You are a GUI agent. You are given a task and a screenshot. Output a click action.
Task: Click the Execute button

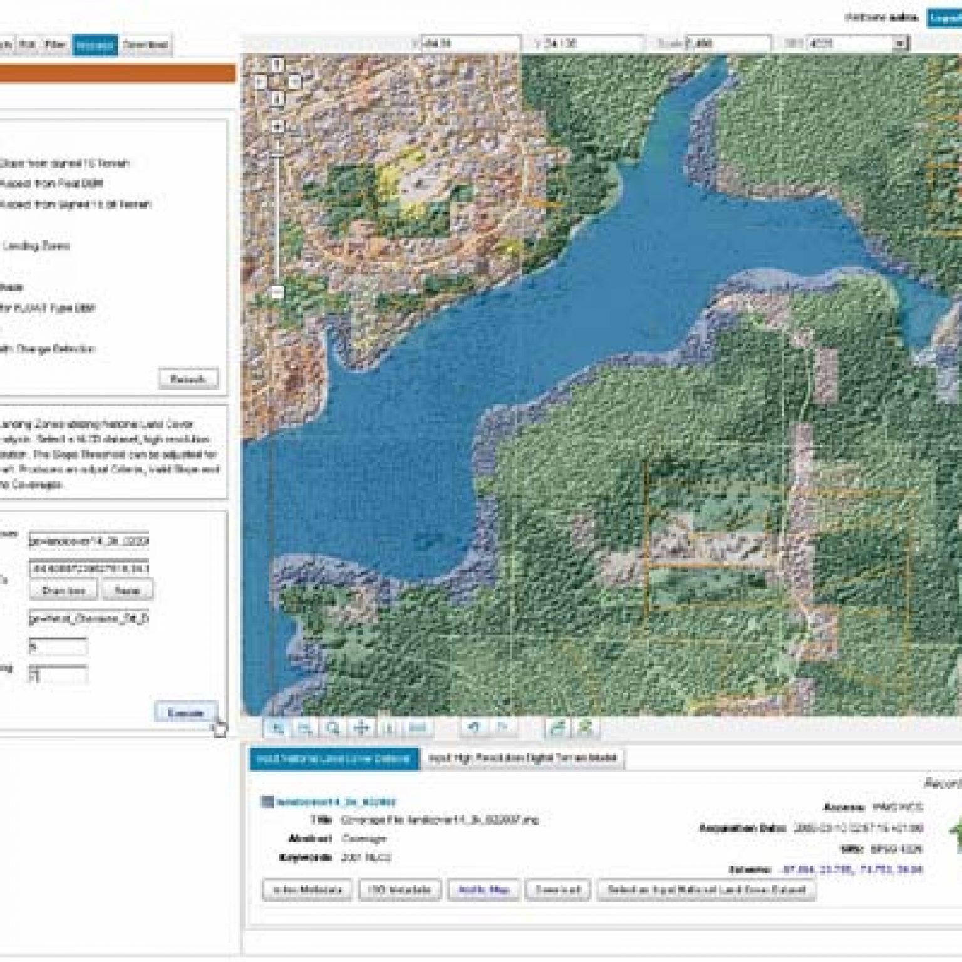(186, 713)
